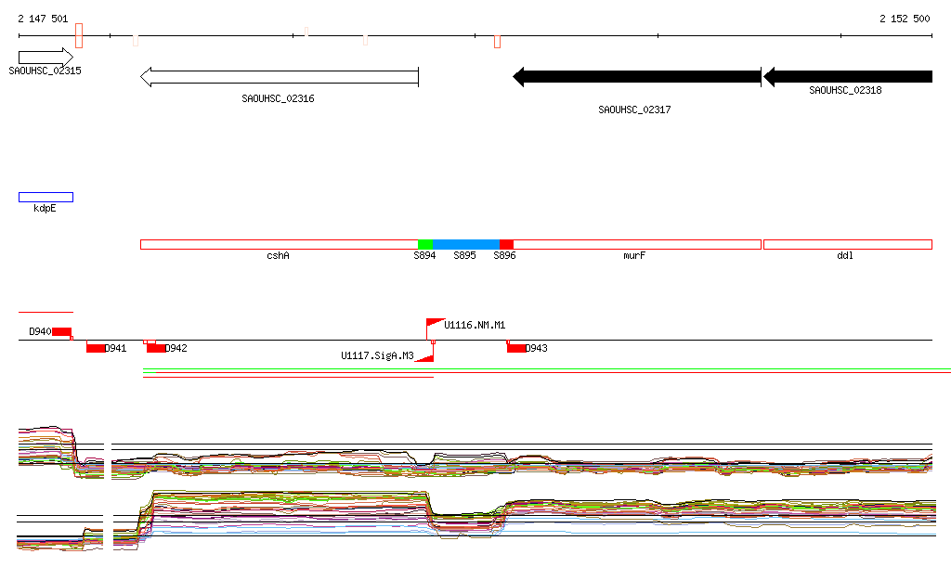The image size is (951, 567).
Task: Click the green S894 segment
Action: pos(425,245)
